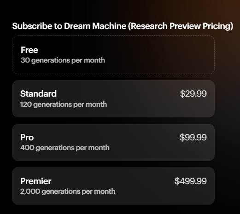
Task: Click the '400 generations per month' text
Action: coord(65,148)
